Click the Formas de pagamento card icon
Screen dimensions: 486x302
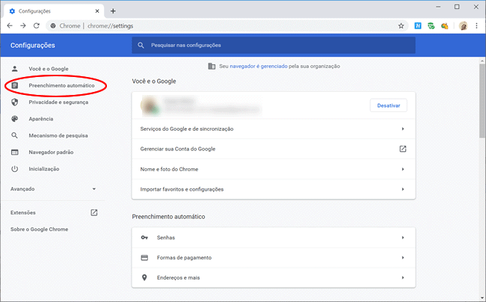coord(144,258)
